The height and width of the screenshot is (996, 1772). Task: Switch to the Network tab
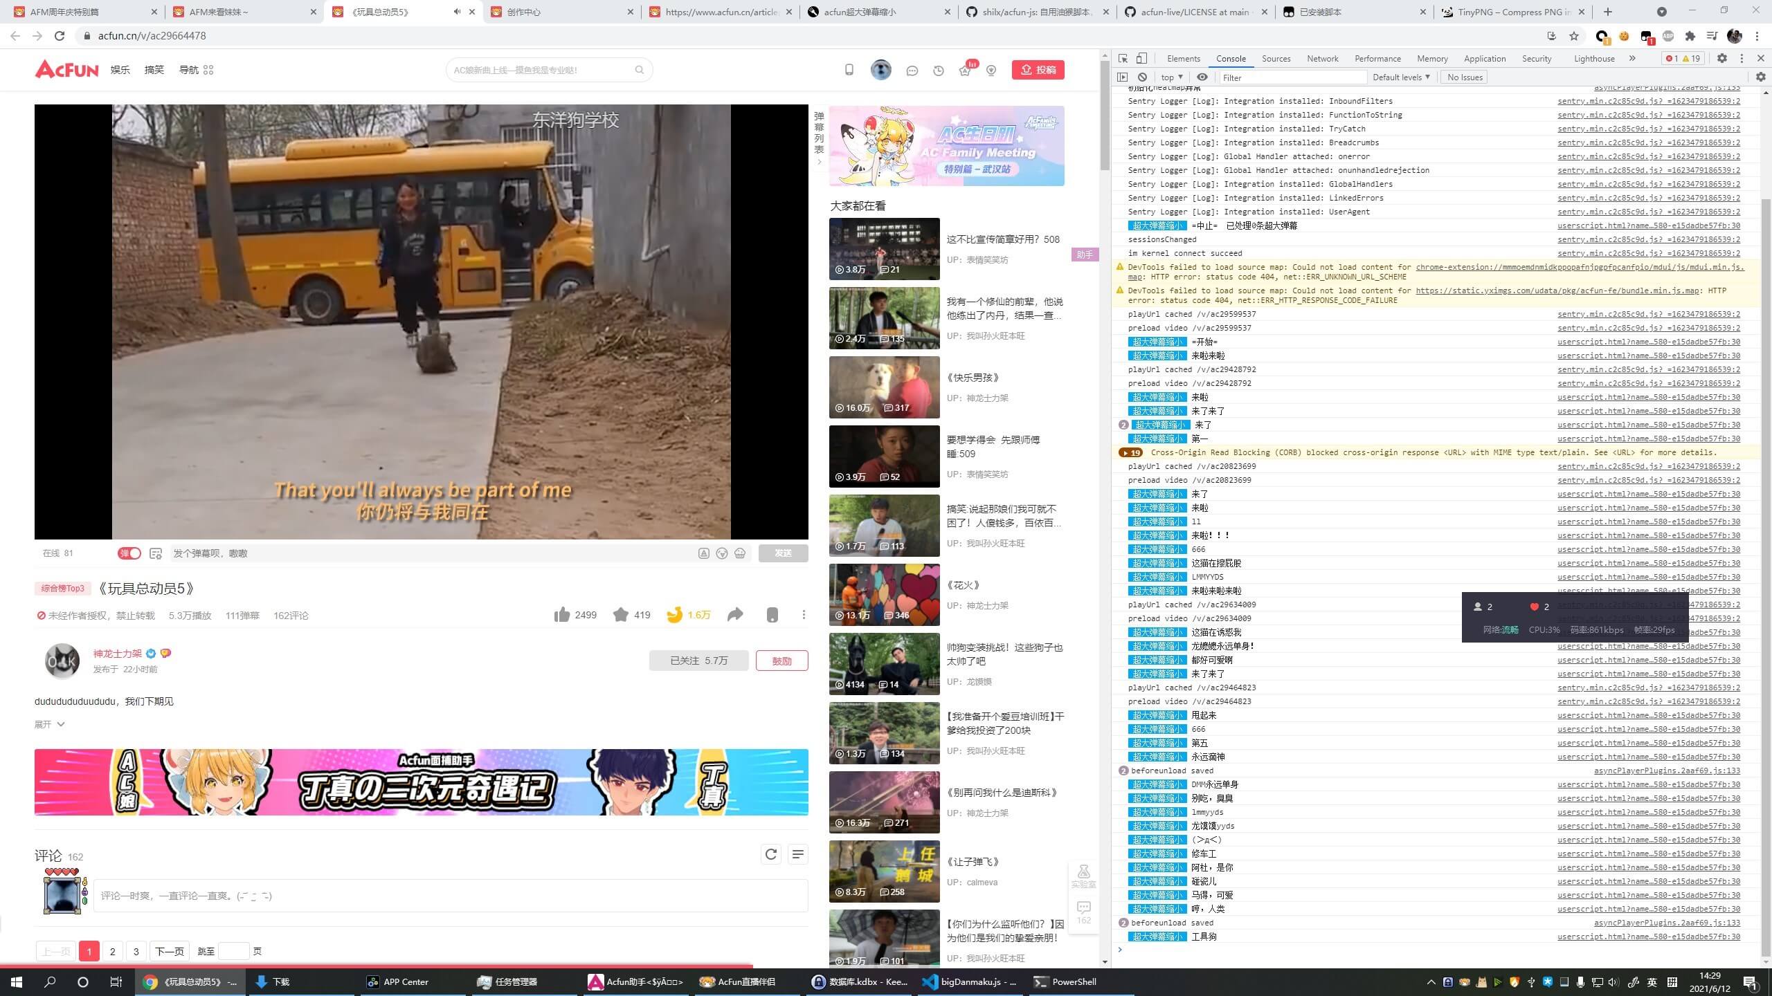tap(1322, 59)
